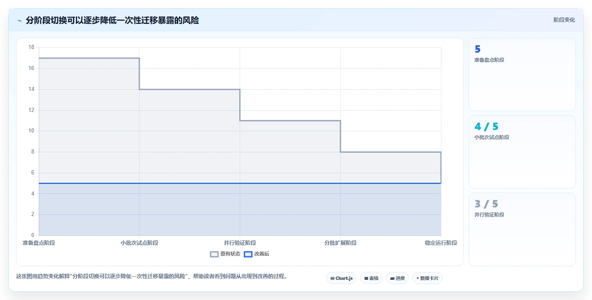Image resolution: width=592 pixels, height=300 pixels.
Task: Click the 改善后 legend label
Action: tap(262, 254)
